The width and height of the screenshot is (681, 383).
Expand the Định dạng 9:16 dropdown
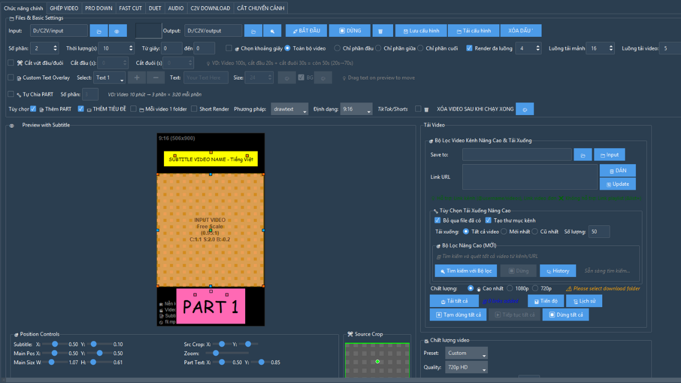(356, 109)
